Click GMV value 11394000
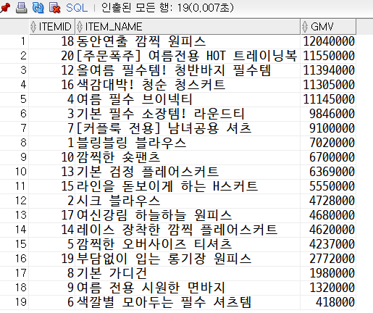Viewport: 373px width, 313px height. pos(328,70)
